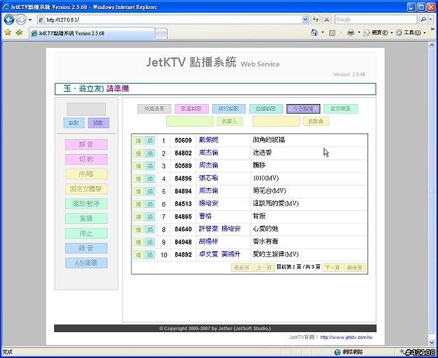Open singer link 周杰倫 in row 2
The image size is (438, 358).
click(x=208, y=153)
